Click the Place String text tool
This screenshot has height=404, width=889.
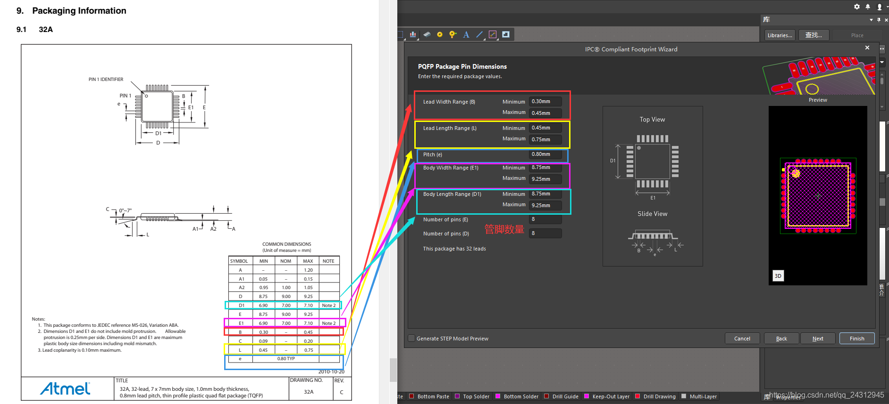tap(466, 34)
